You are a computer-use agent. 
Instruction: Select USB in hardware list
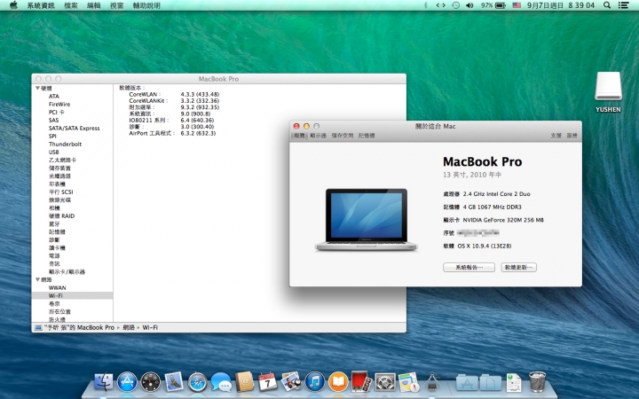(x=54, y=152)
